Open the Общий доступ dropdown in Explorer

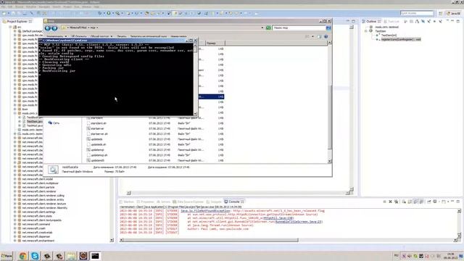101,36
